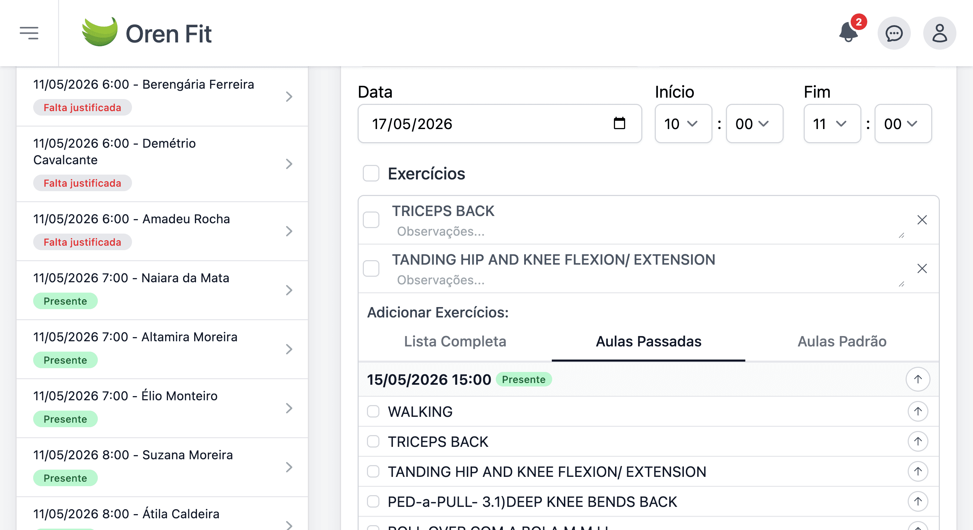973x530 pixels.
Task: Open the Início hour dropdown
Action: [x=683, y=123]
